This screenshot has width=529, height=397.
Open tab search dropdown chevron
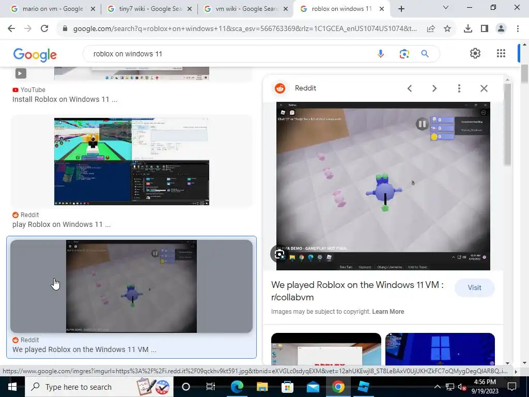pos(445,7)
